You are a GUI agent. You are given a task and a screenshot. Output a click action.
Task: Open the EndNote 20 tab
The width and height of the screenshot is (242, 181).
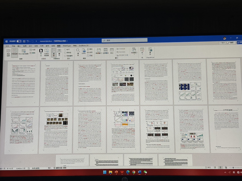pos(84,46)
